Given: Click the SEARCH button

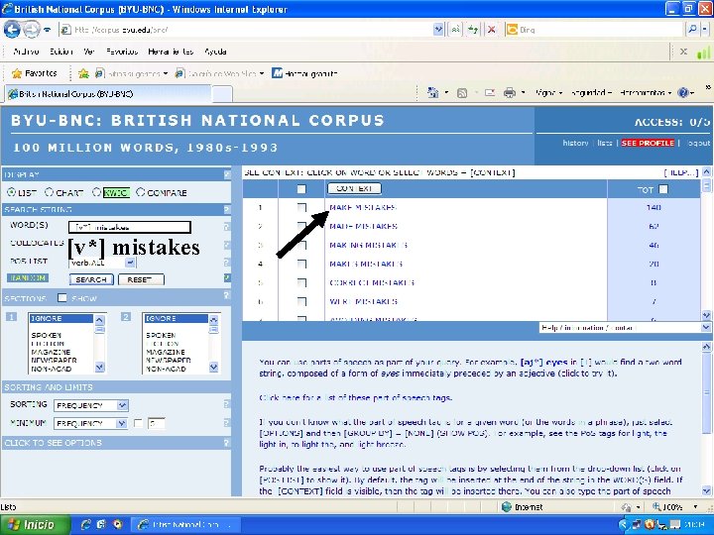Looking at the screenshot, I should pyautogui.click(x=91, y=279).
